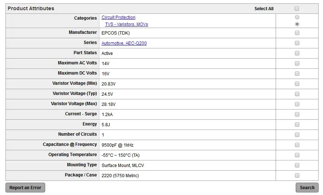Click the Package / Case label
Image resolution: width=323 pixels, height=195 pixels.
coord(81,175)
